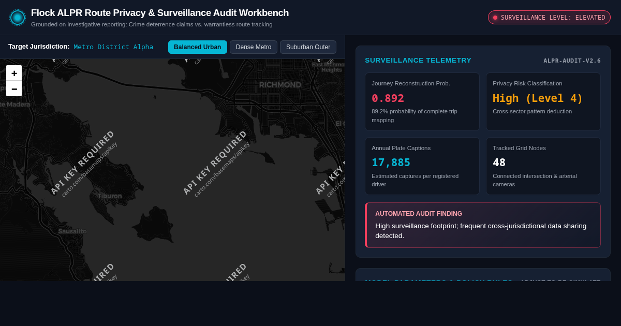
Task: Click the Automated Audit Finding alert box
Action: [x=483, y=225]
